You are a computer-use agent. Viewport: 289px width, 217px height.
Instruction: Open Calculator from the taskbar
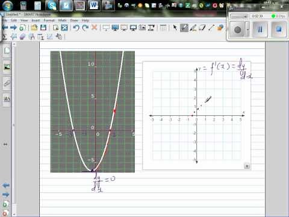point(23,5)
